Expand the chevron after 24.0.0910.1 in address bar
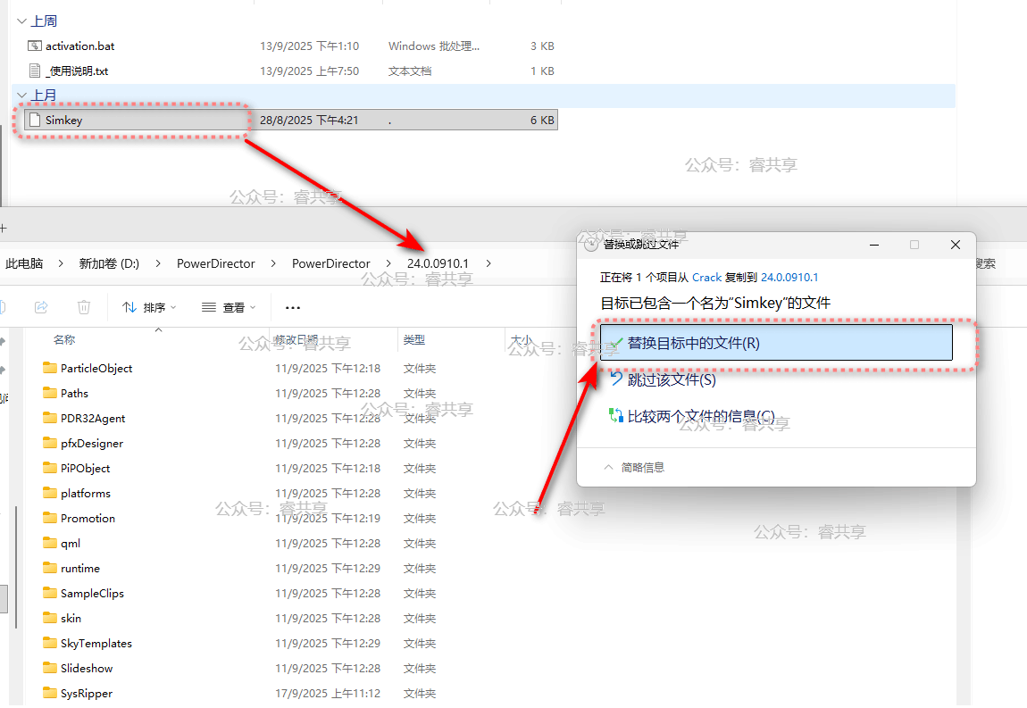The width and height of the screenshot is (1027, 708). tap(488, 263)
